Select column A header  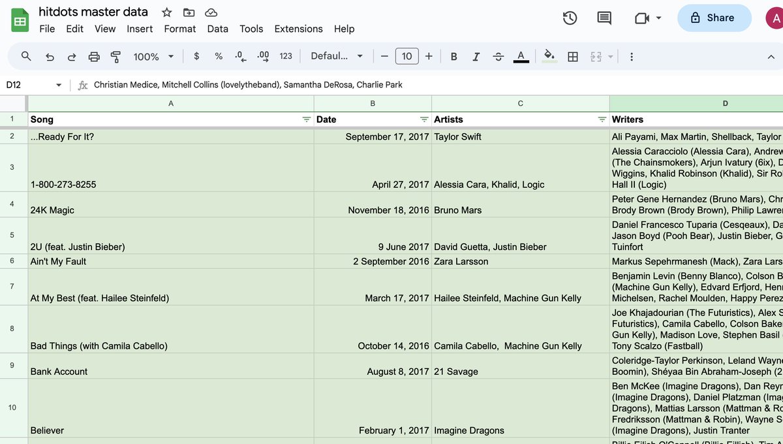pyautogui.click(x=171, y=104)
